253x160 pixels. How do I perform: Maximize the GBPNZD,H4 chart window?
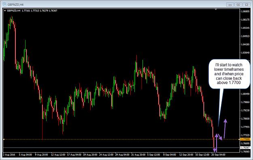point(238,5)
